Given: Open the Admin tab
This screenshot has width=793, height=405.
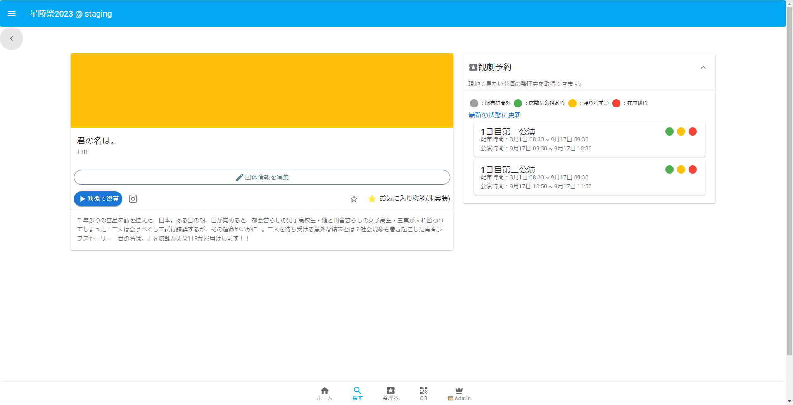Looking at the screenshot, I should (x=459, y=393).
